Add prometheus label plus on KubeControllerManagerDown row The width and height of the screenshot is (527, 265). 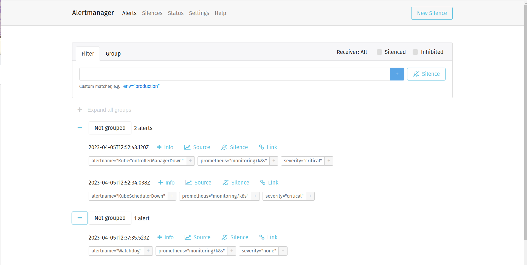(274, 161)
